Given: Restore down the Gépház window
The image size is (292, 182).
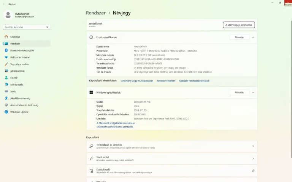Looking at the screenshot, I should 280,3.
